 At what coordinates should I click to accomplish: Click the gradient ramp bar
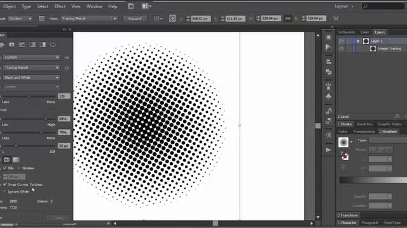pos(373,180)
